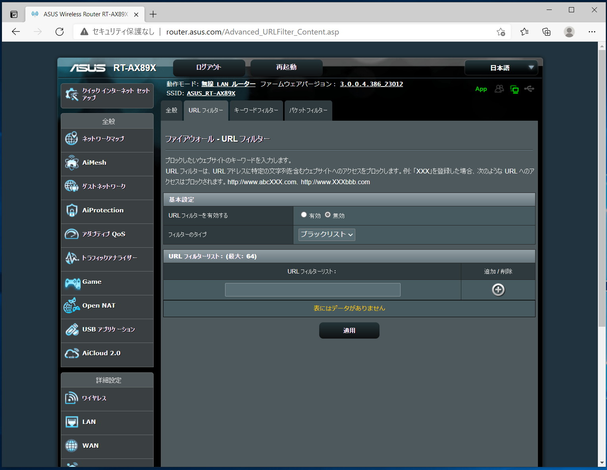This screenshot has height=470, width=607.
Task: Open WAN globe icon
Action: pyautogui.click(x=71, y=445)
